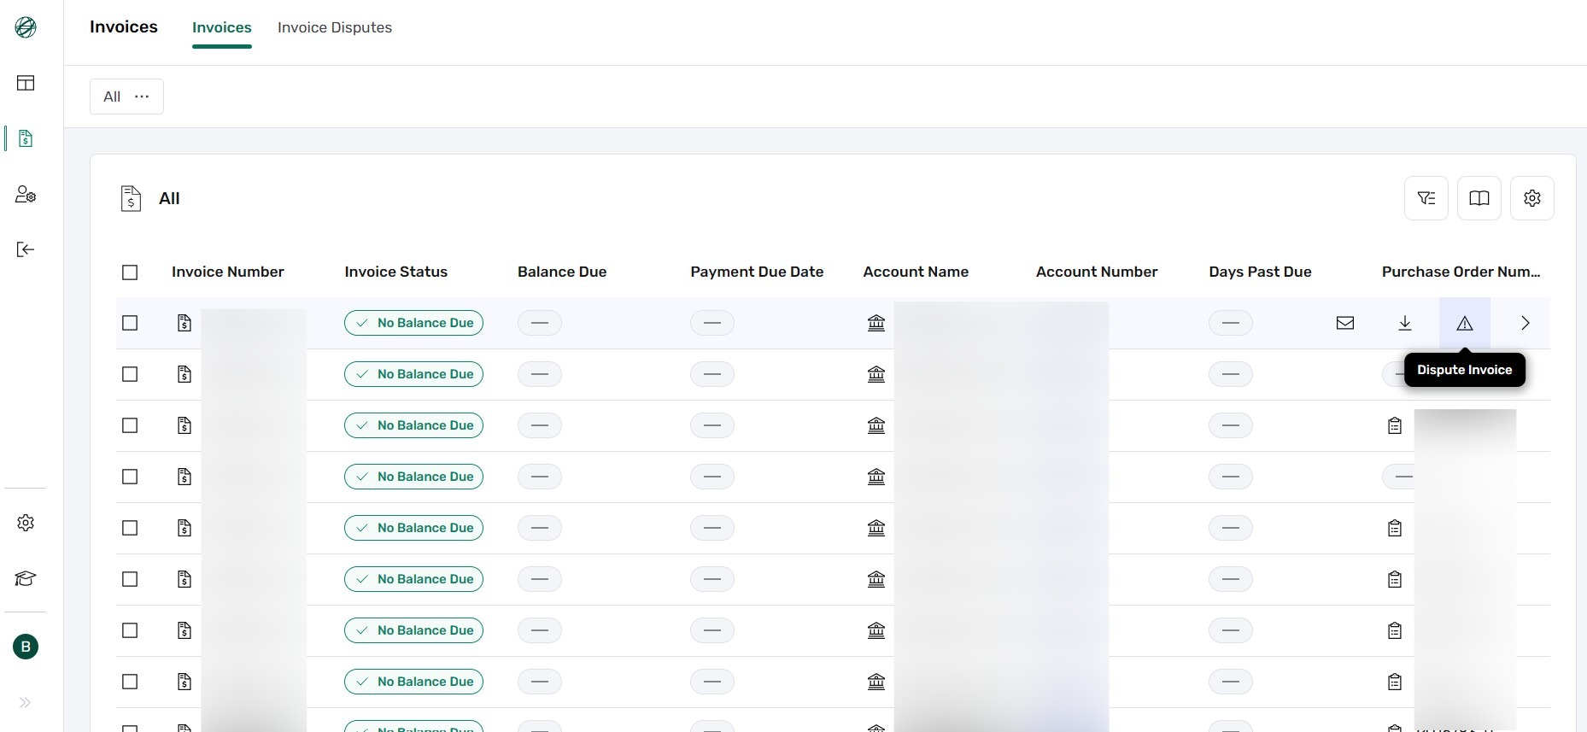Open user management icon in sidebar
The width and height of the screenshot is (1587, 732).
[26, 195]
